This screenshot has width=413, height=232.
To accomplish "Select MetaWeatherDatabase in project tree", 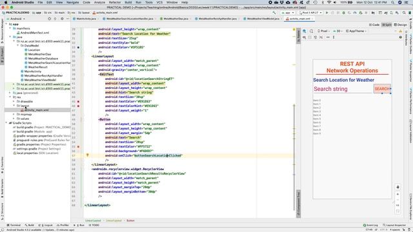I will pyautogui.click(x=41, y=59).
